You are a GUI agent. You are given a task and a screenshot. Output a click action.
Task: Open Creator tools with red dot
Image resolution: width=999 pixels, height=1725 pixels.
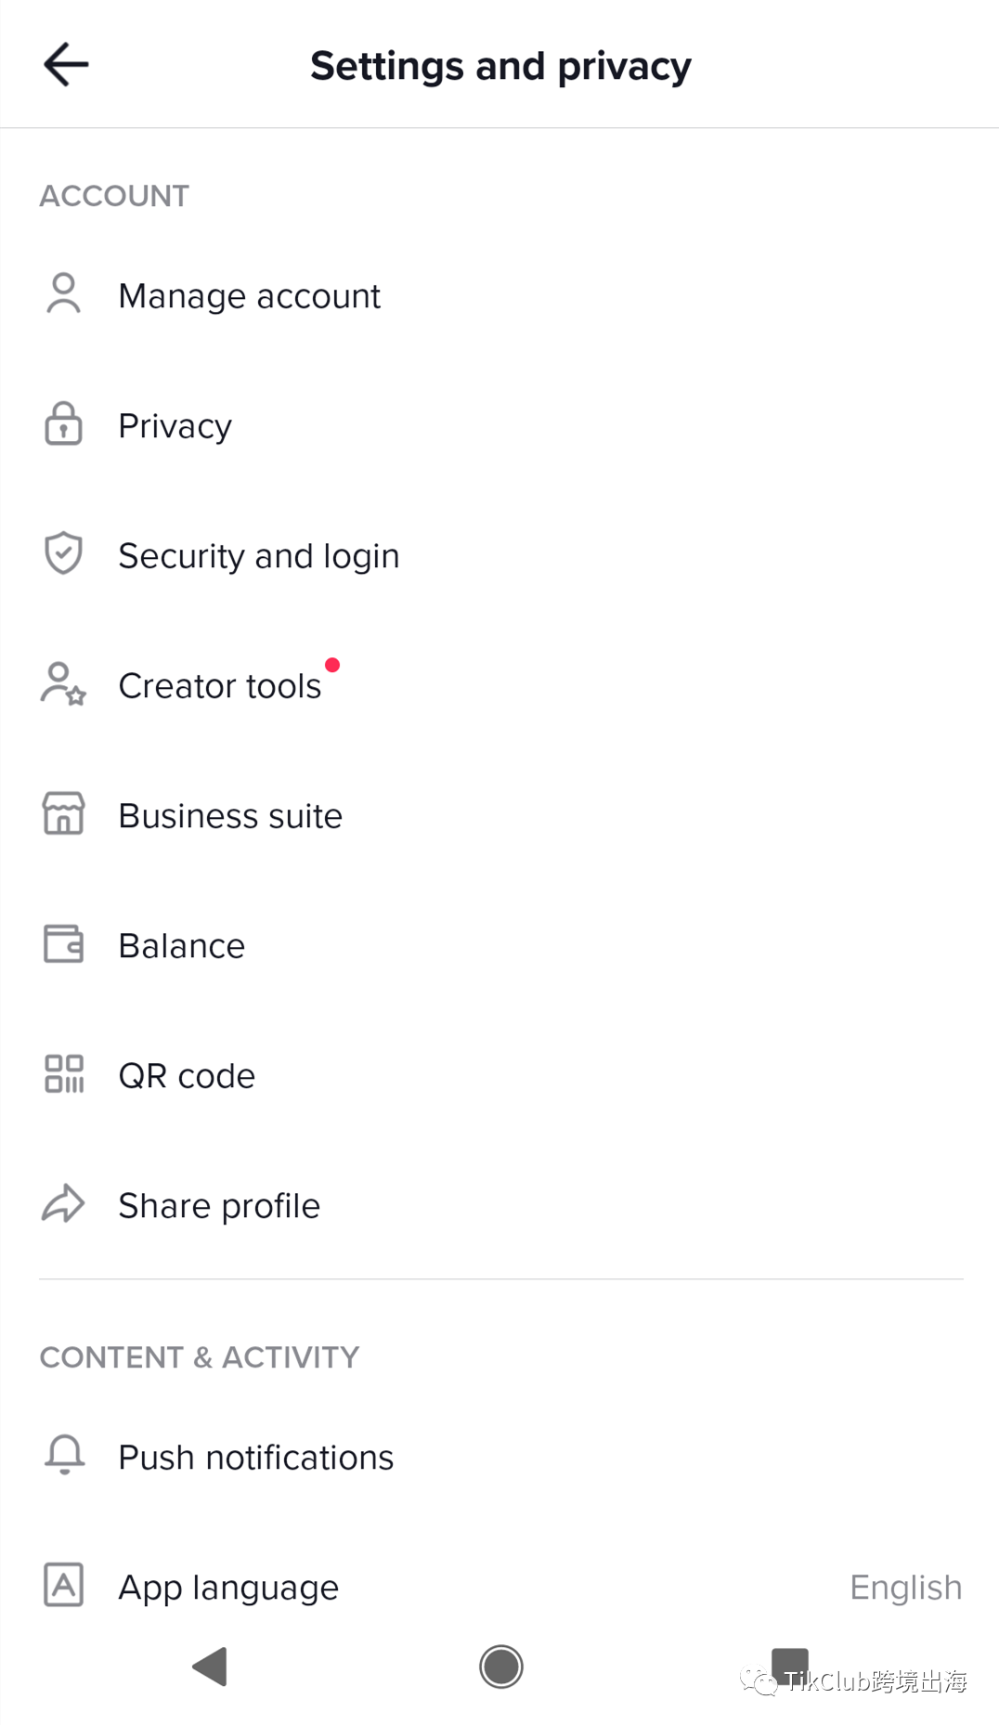[499, 685]
